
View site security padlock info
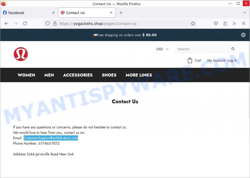(55, 24)
